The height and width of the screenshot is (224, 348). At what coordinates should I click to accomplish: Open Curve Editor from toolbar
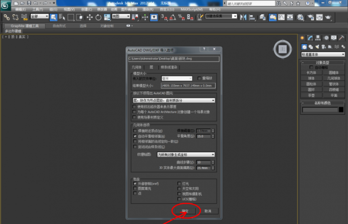pos(281,17)
